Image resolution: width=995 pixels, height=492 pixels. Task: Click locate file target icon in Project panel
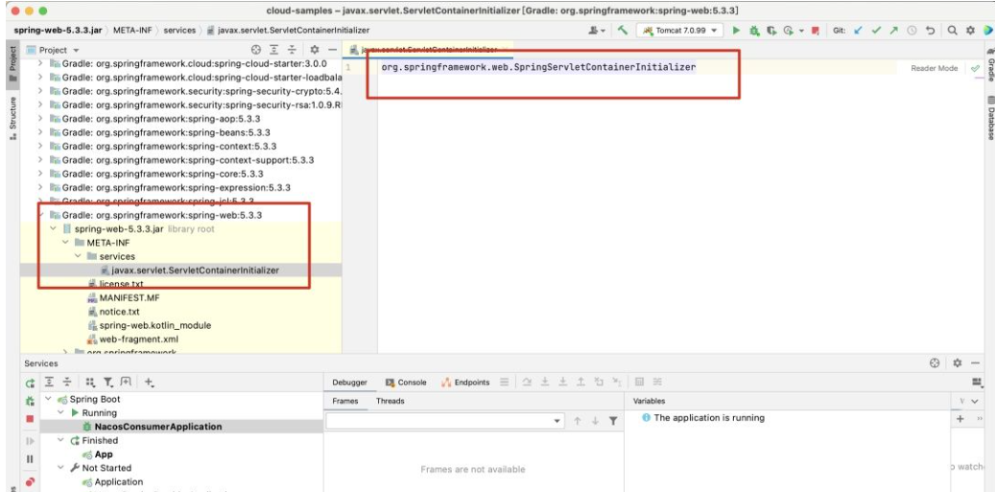click(x=256, y=49)
